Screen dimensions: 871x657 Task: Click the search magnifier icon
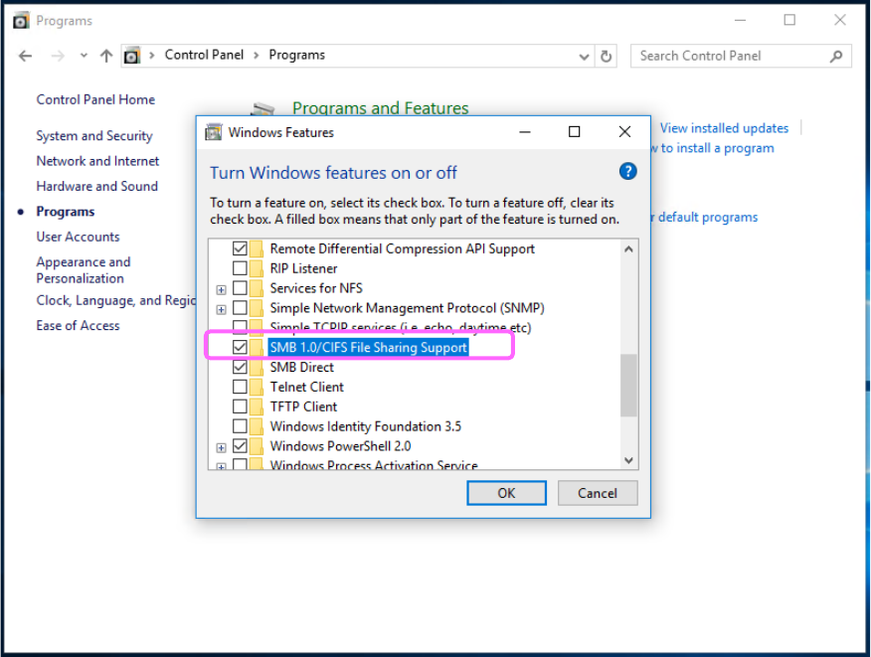tap(836, 56)
